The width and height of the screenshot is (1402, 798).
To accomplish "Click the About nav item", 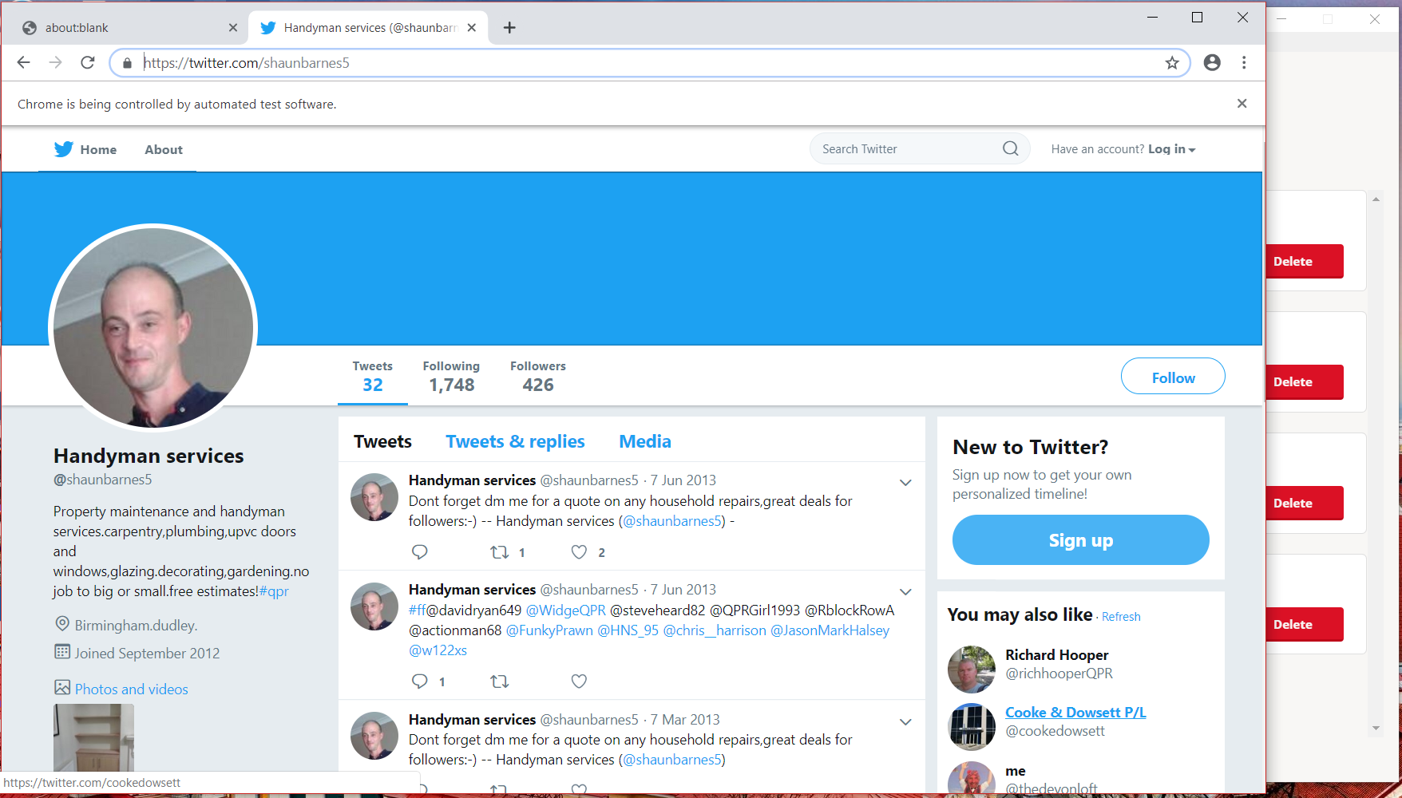I will [164, 149].
